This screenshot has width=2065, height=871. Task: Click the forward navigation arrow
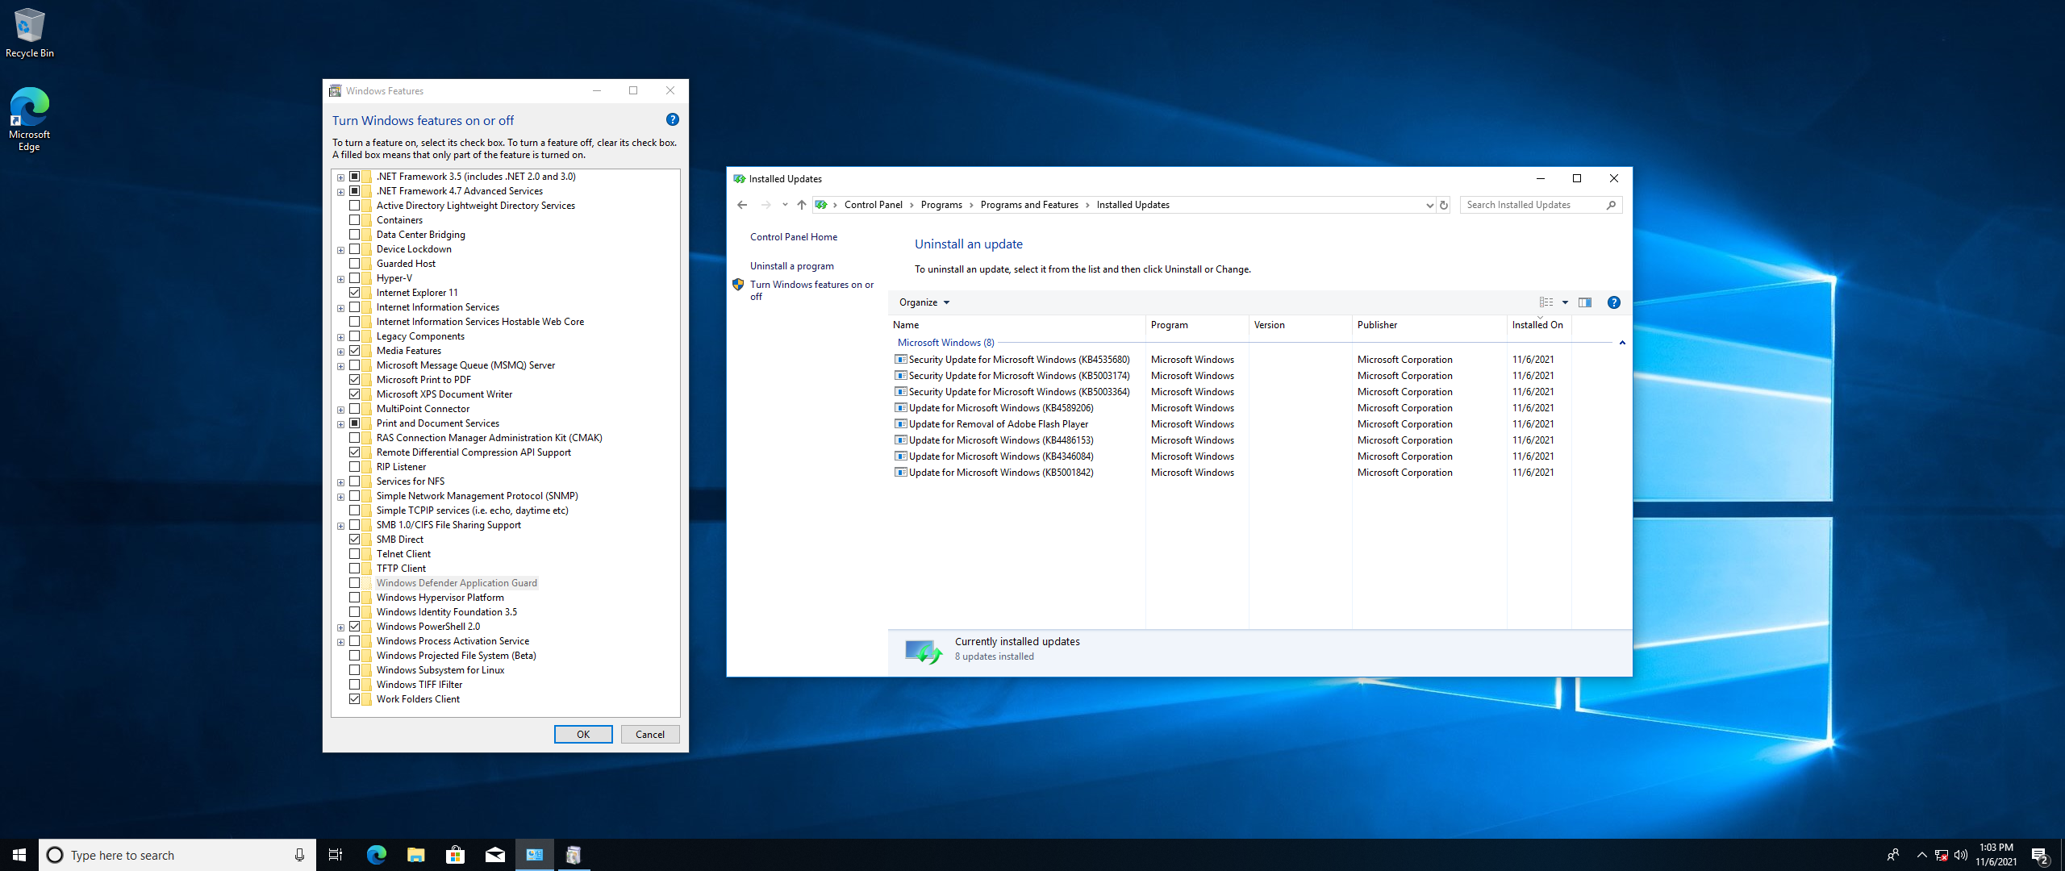766,205
